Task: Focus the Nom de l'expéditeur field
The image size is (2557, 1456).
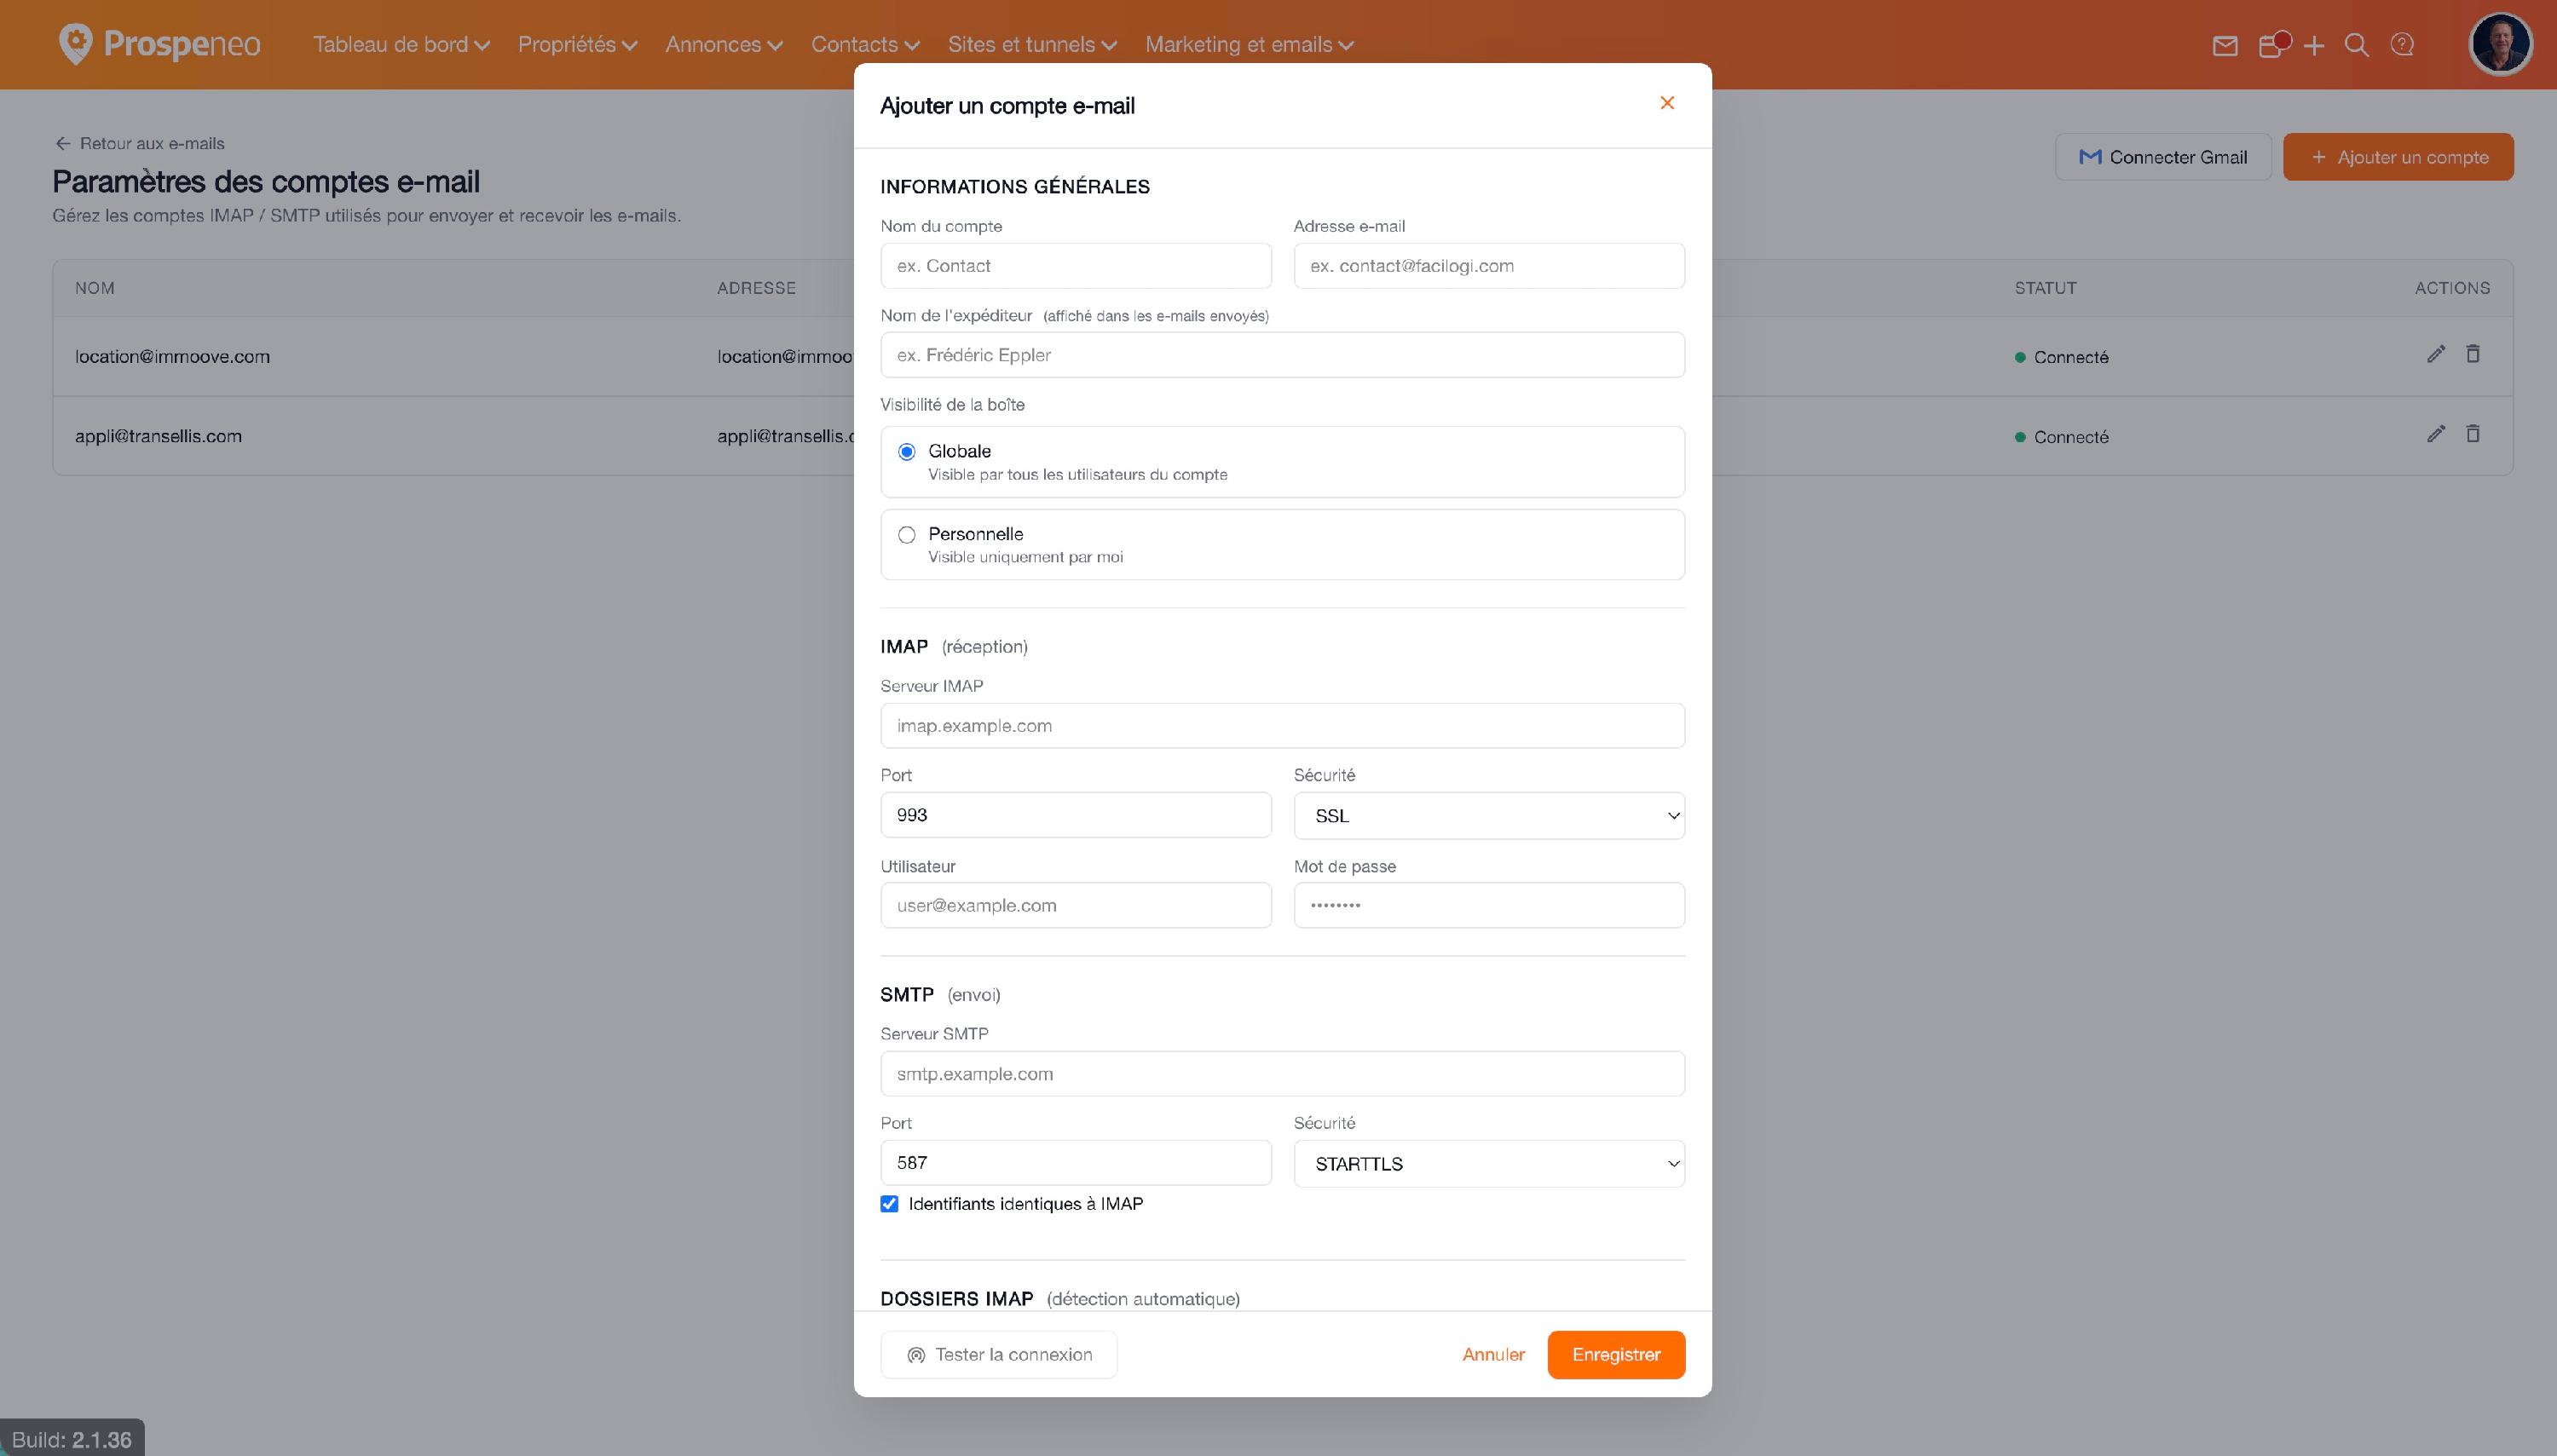Action: [1283, 355]
